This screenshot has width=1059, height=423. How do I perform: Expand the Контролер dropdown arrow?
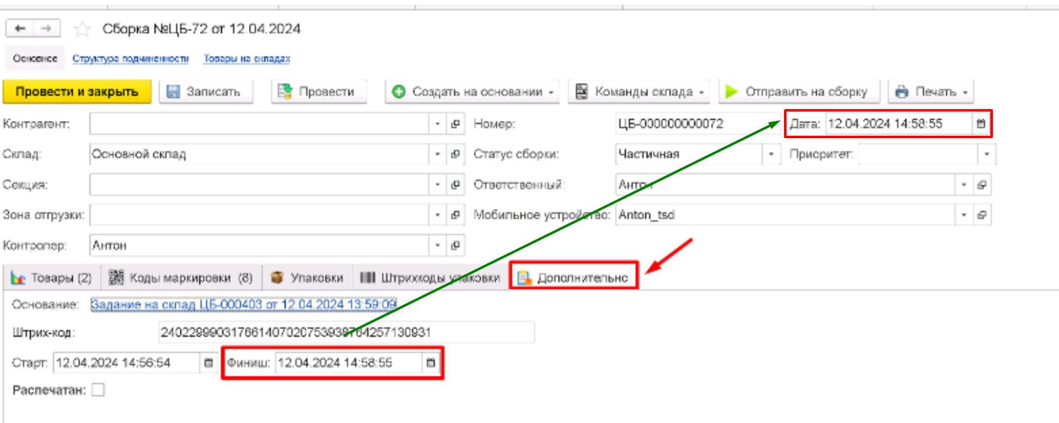coord(437,245)
